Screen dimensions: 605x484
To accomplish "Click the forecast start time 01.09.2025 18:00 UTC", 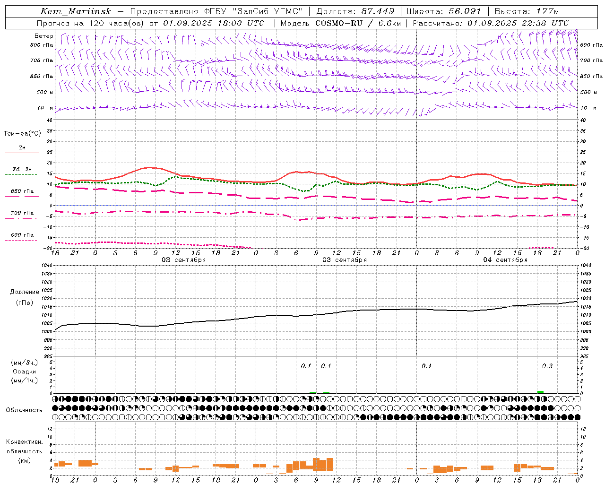I will 214,23.
